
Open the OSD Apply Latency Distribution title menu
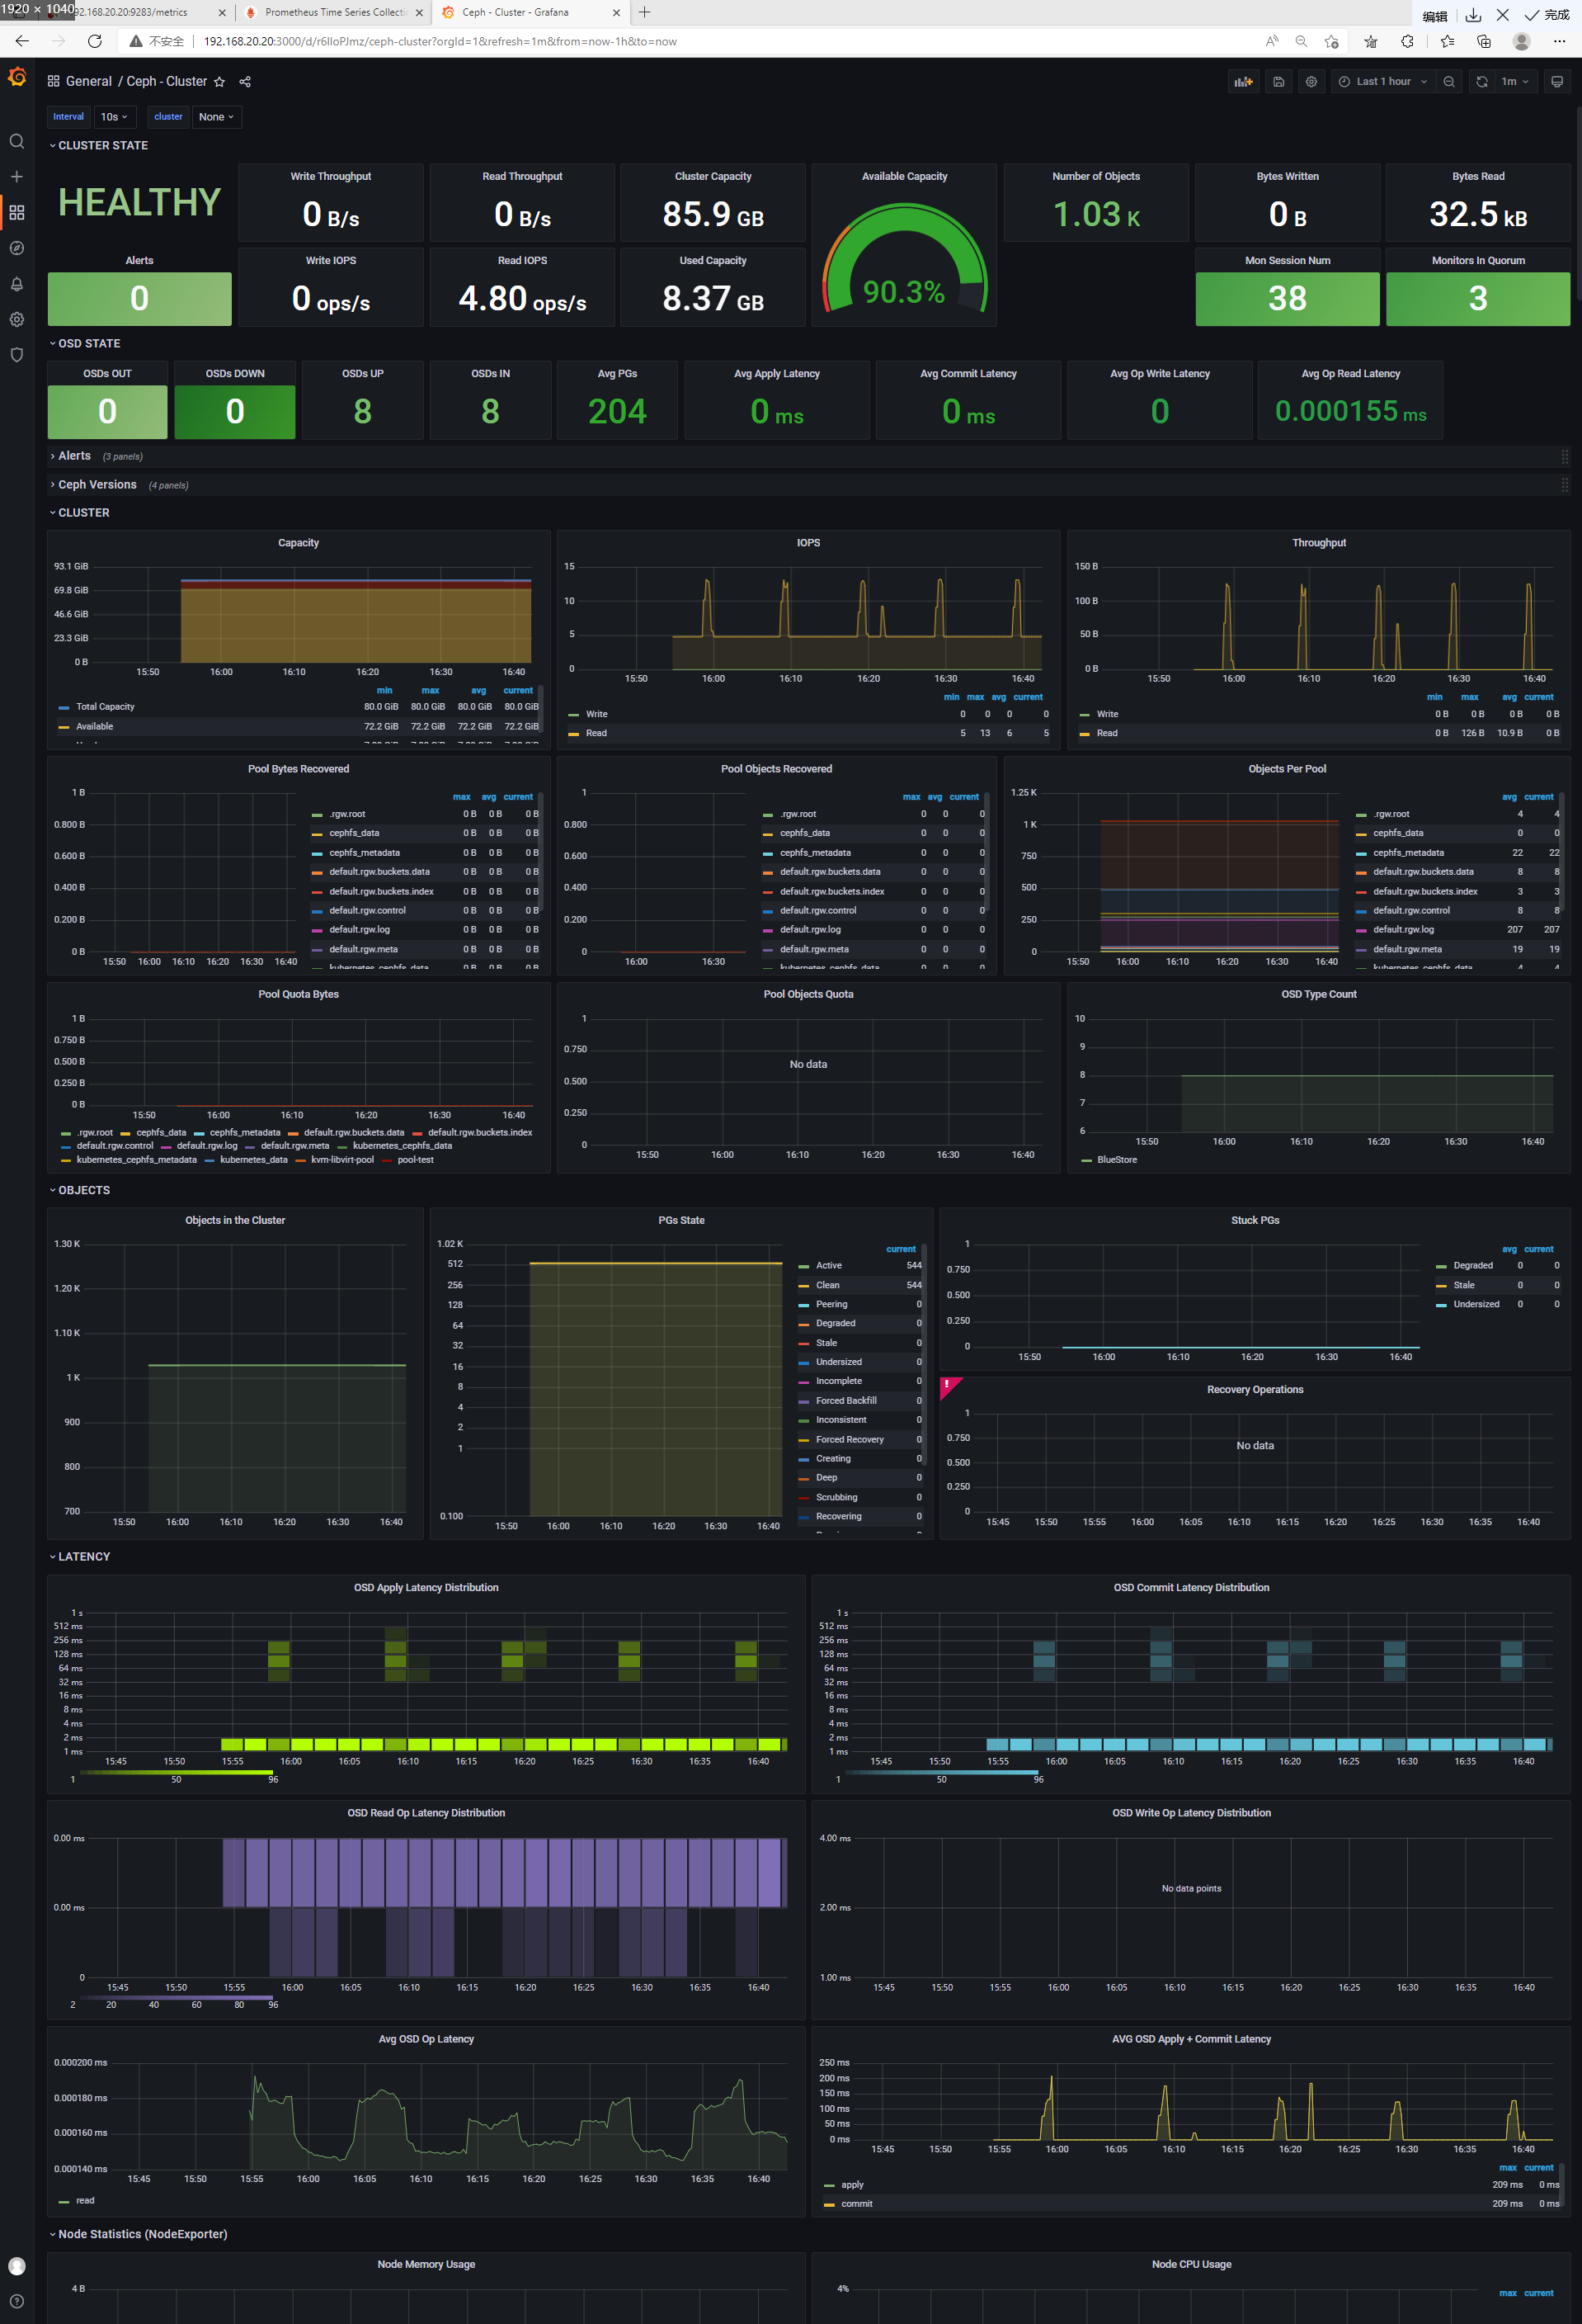click(426, 1588)
